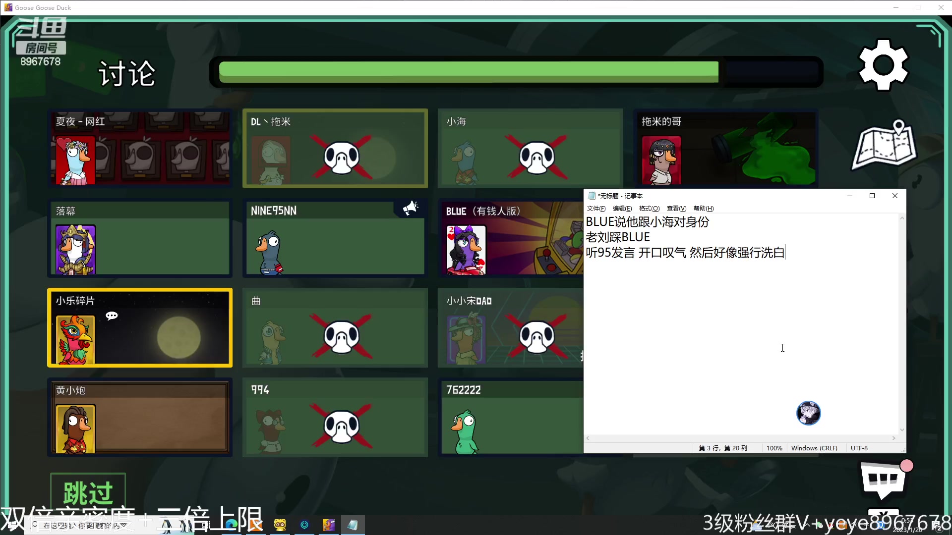Click the 跳过 skip vote button
Screen dimensions: 952x535
tap(88, 492)
